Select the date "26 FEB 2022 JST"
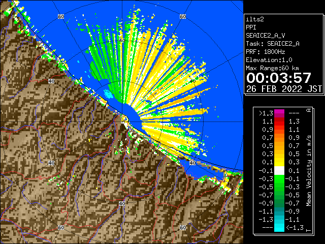The image size is (325, 244). (x=284, y=89)
